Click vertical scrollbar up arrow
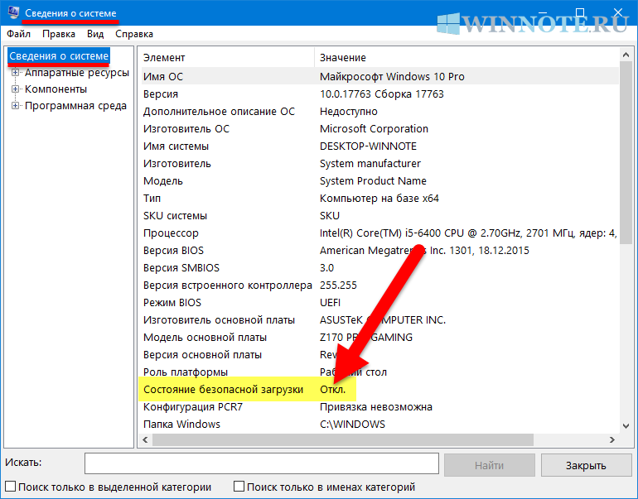This screenshot has width=638, height=499. (x=626, y=55)
